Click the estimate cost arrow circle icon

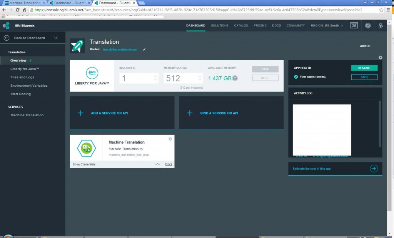374,169
